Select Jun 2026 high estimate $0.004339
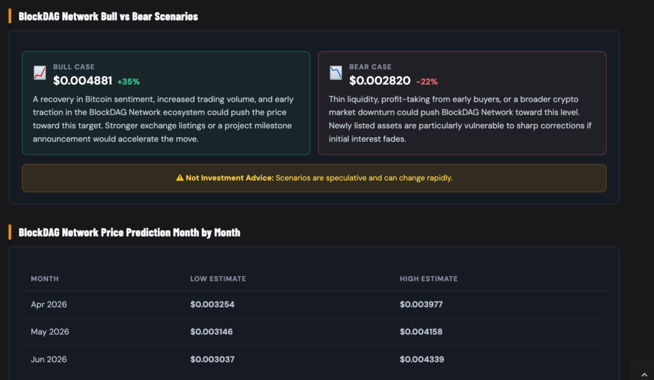654x380 pixels. pyautogui.click(x=422, y=359)
